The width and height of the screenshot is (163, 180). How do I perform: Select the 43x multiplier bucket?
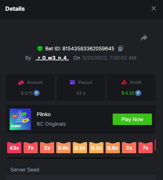[x=14, y=147]
